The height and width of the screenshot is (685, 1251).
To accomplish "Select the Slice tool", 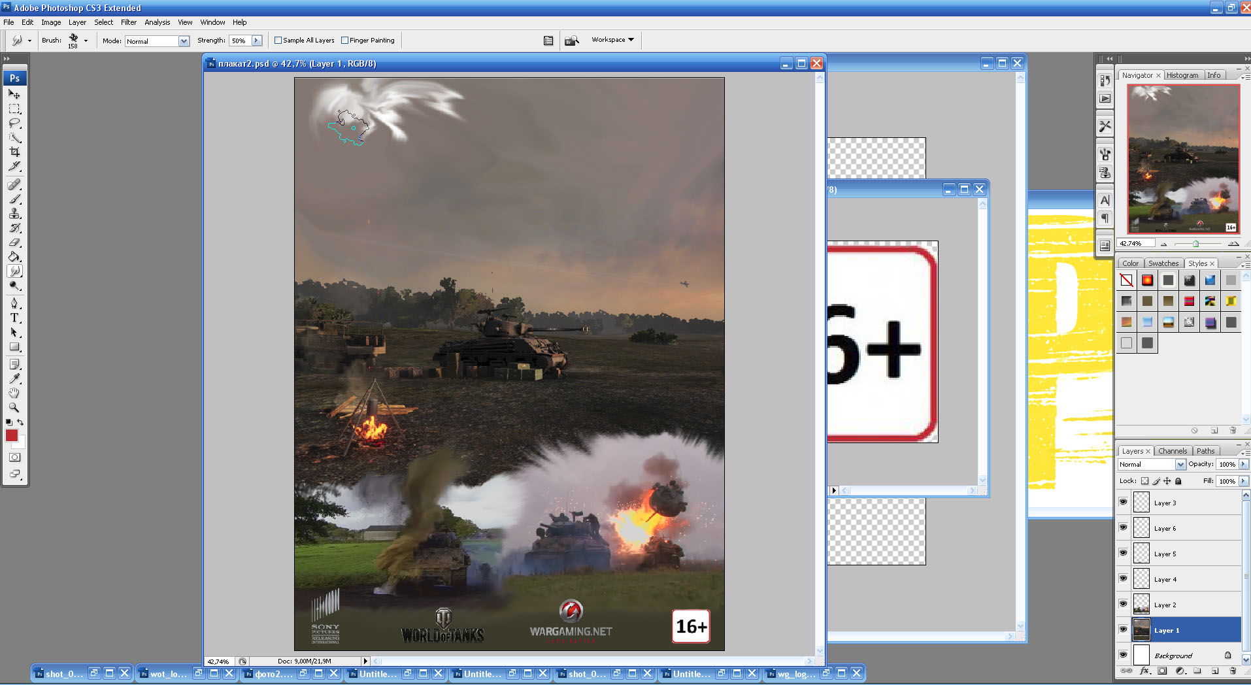I will 14,166.
